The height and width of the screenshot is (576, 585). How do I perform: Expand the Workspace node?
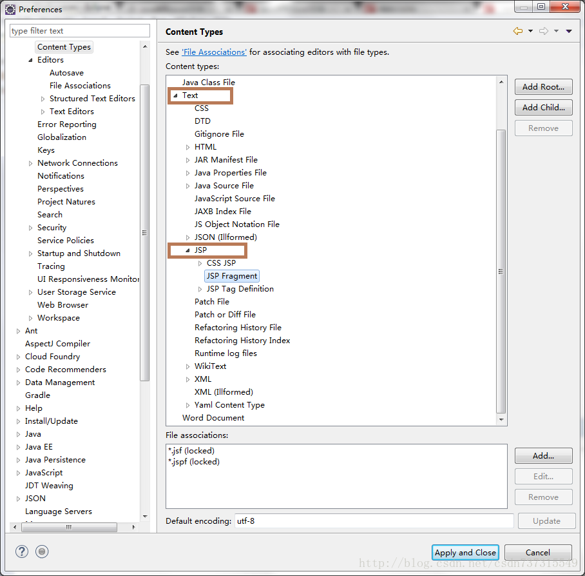pyautogui.click(x=30, y=318)
